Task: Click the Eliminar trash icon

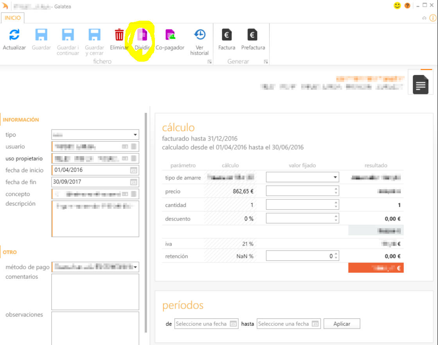Action: pos(119,35)
